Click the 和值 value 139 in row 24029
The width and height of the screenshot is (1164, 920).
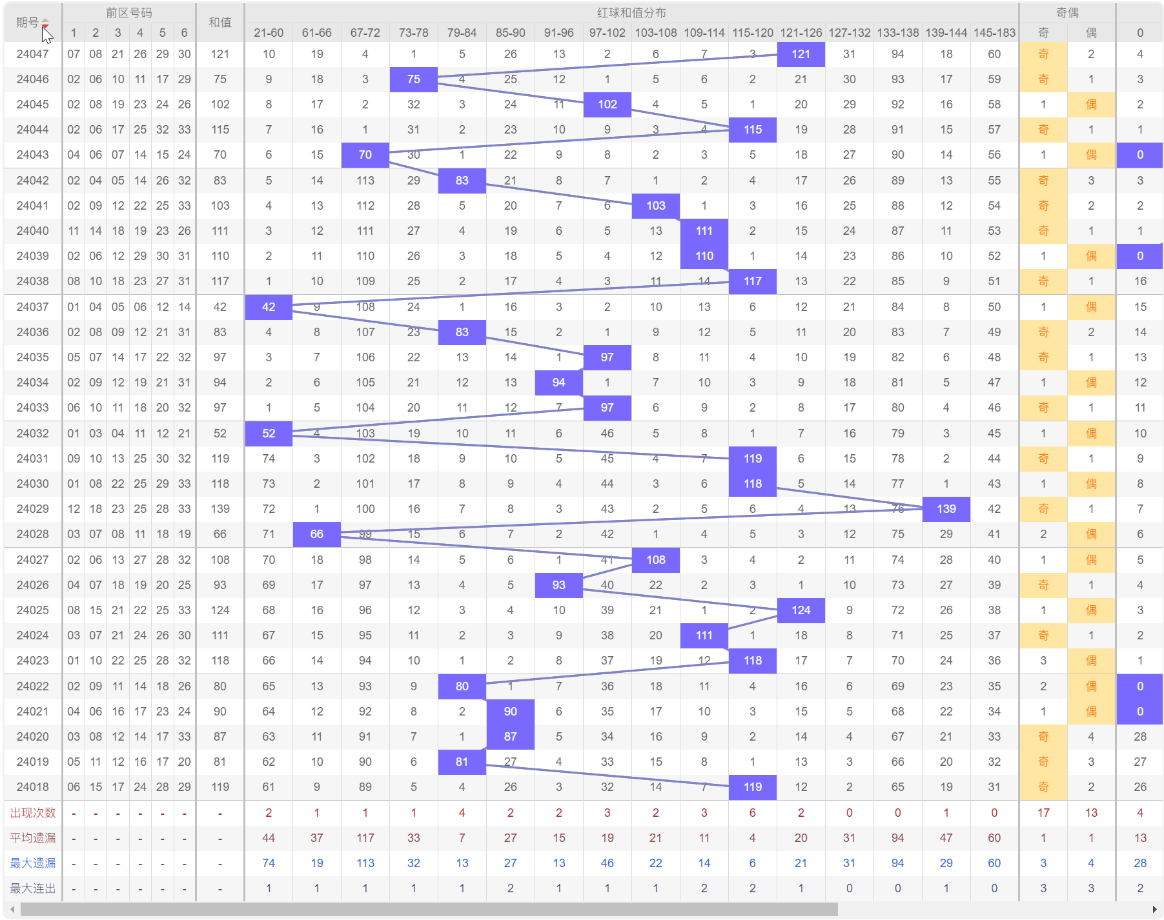pyautogui.click(x=220, y=509)
